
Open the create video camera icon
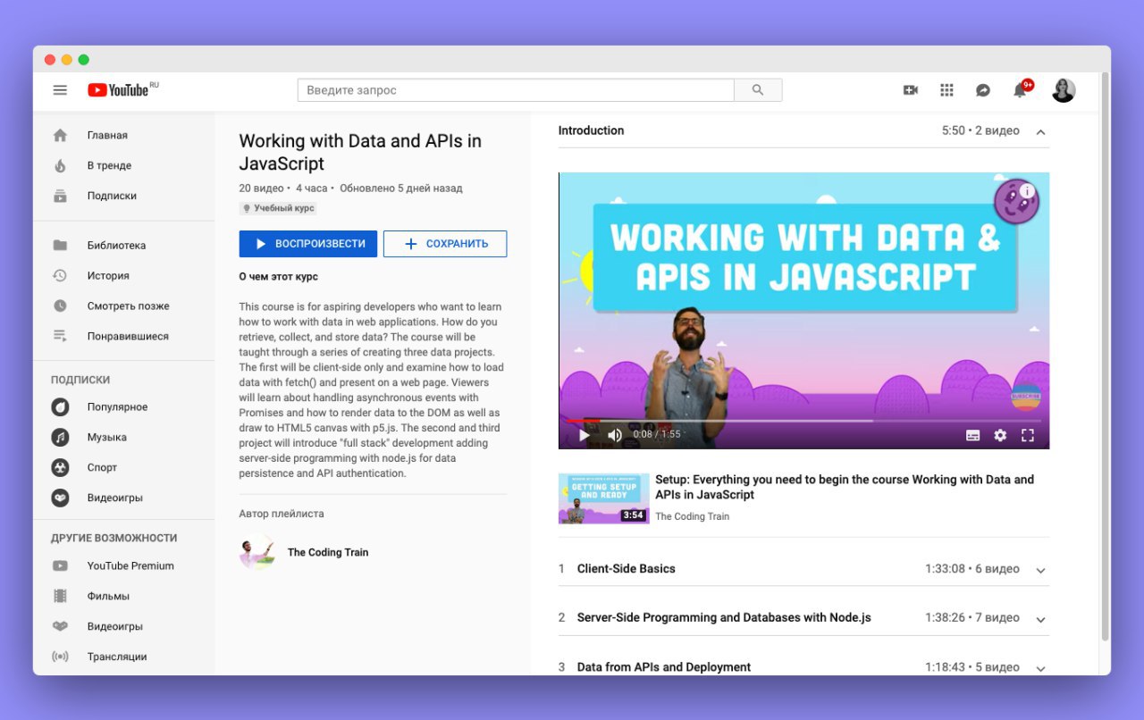[x=911, y=90]
